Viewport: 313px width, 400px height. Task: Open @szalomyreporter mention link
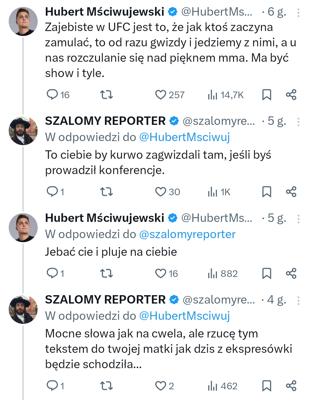(x=187, y=234)
